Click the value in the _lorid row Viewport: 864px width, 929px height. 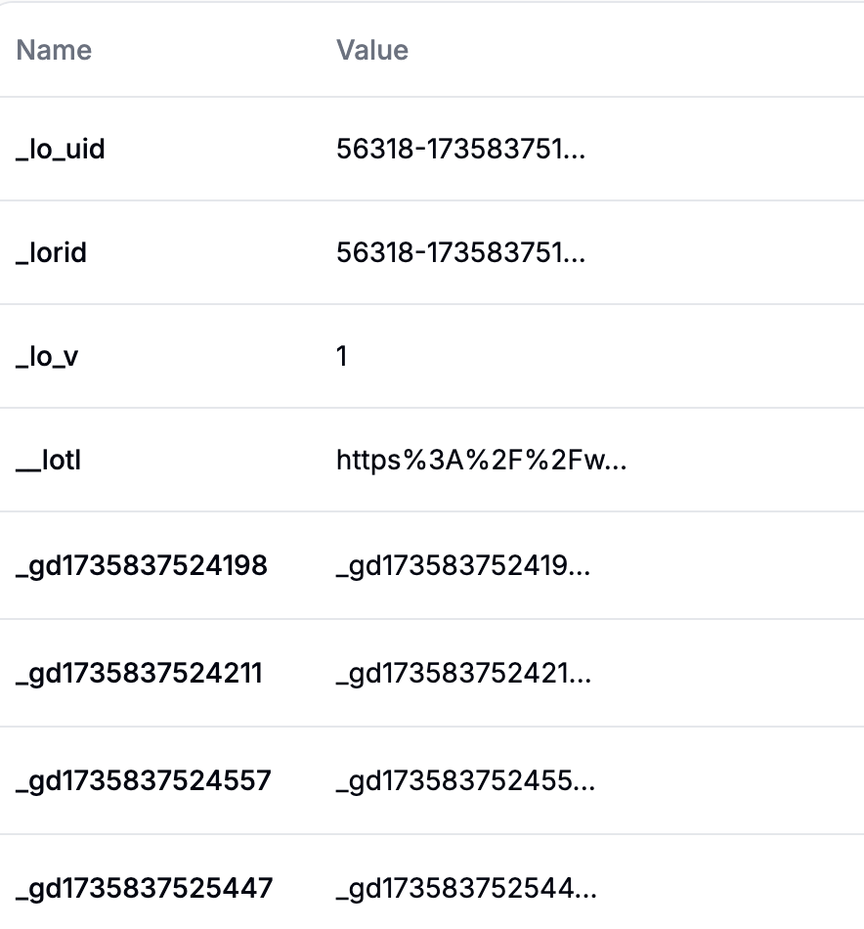click(x=460, y=253)
